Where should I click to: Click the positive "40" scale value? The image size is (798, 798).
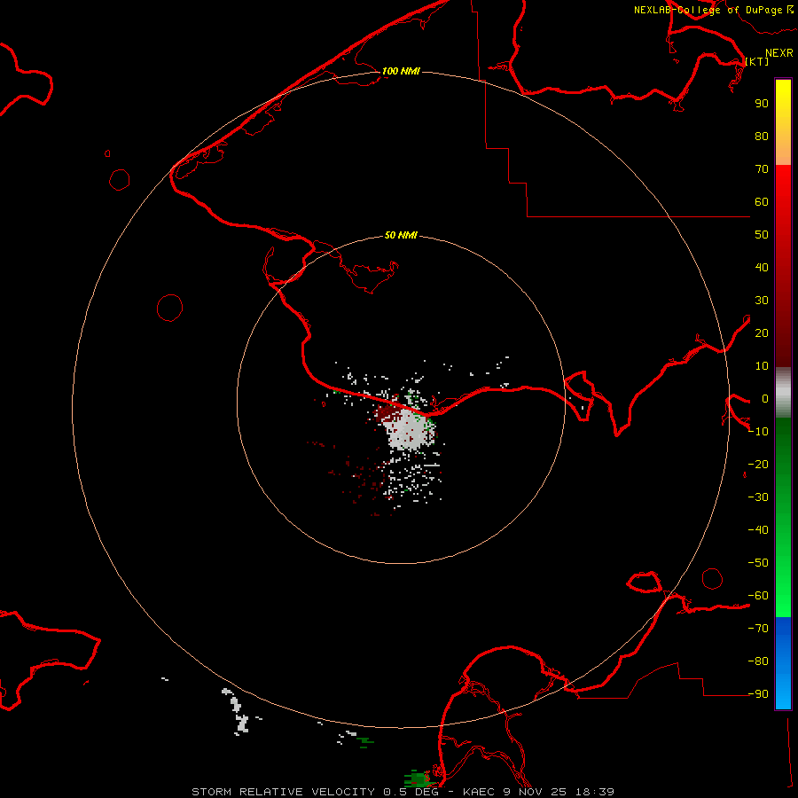(762, 267)
